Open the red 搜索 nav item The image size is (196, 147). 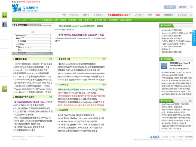pos(158,15)
